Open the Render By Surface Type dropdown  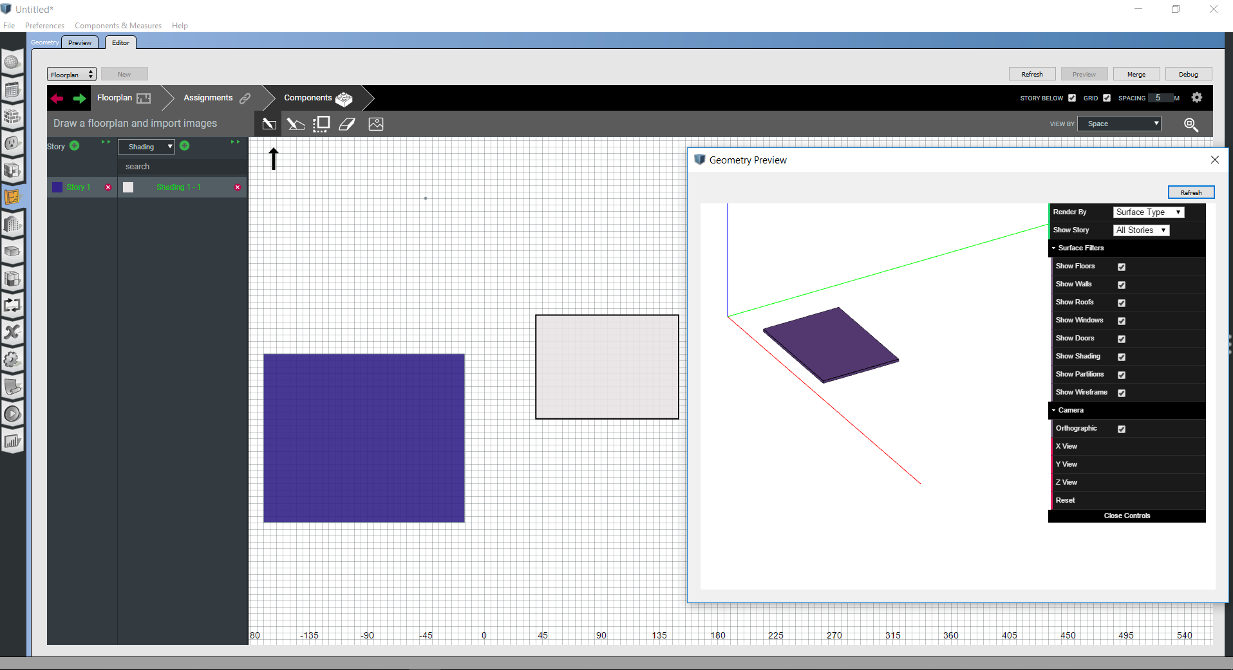tap(1148, 212)
